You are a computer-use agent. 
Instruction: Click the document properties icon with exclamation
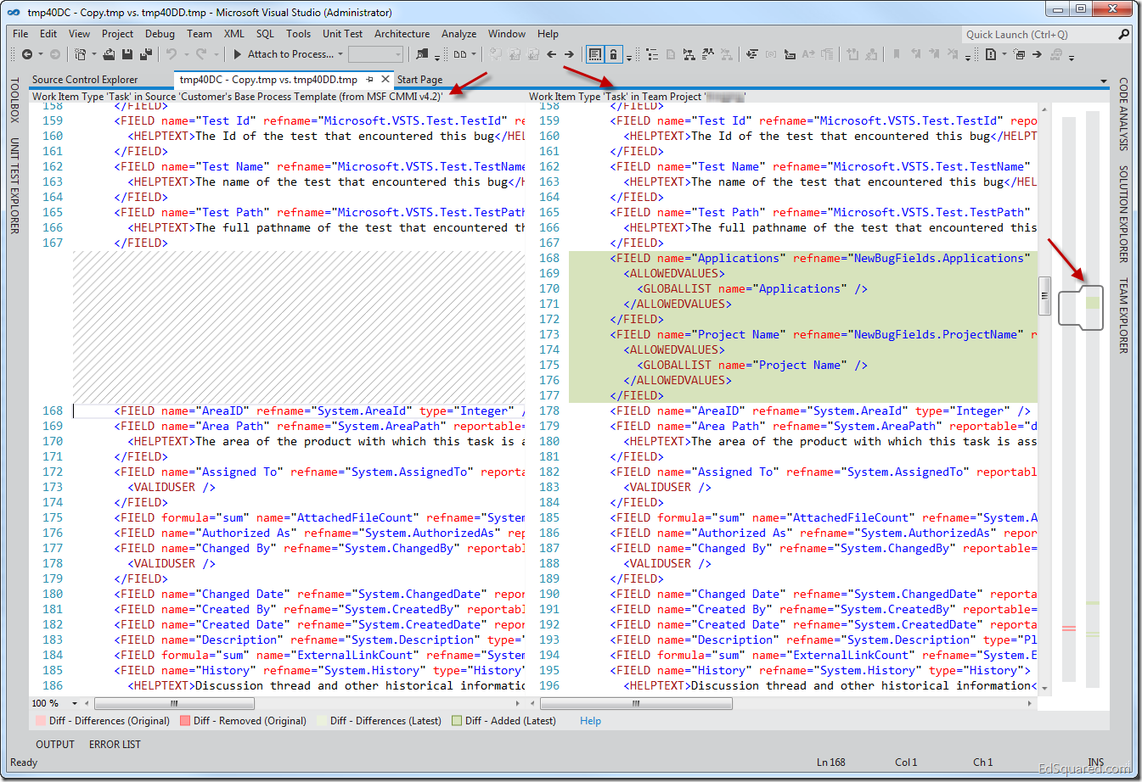990,54
